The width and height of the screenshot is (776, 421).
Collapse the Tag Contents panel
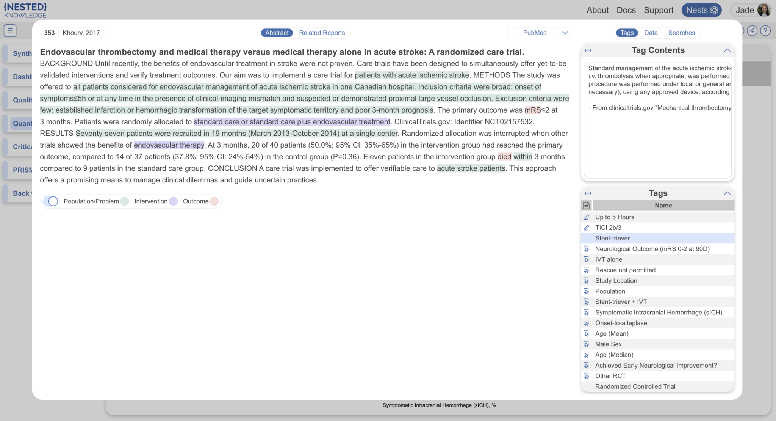click(x=727, y=50)
